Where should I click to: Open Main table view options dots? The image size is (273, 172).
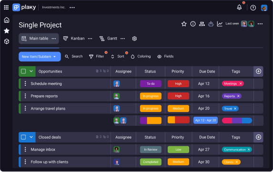pos(54,39)
